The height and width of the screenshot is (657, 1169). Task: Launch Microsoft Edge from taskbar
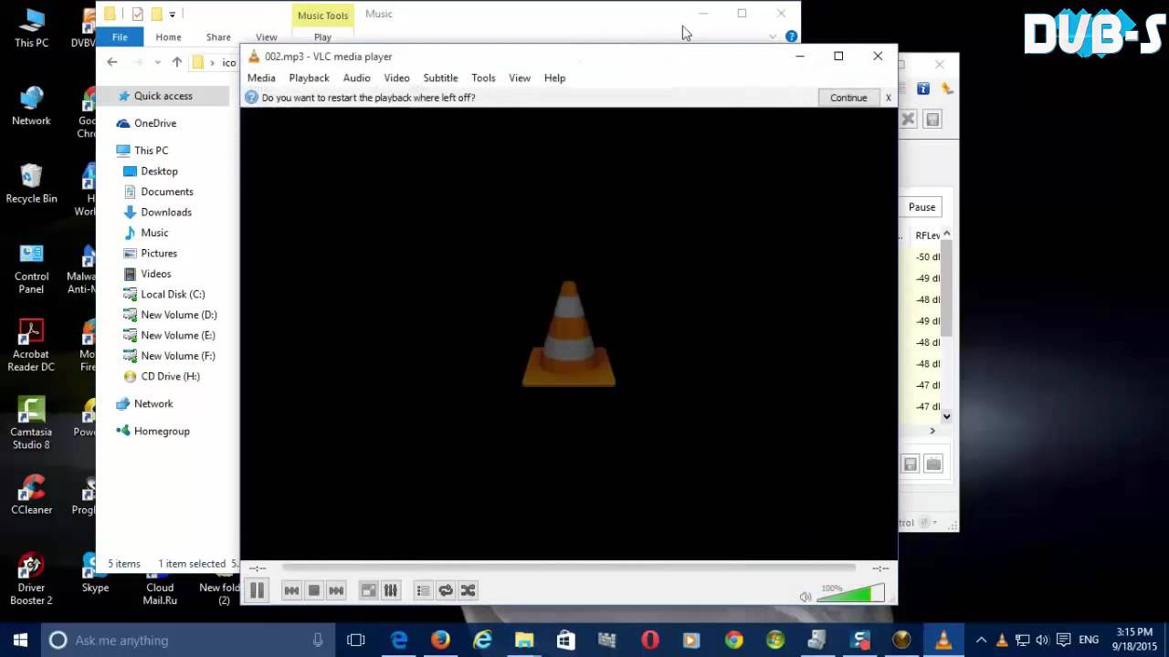(399, 640)
